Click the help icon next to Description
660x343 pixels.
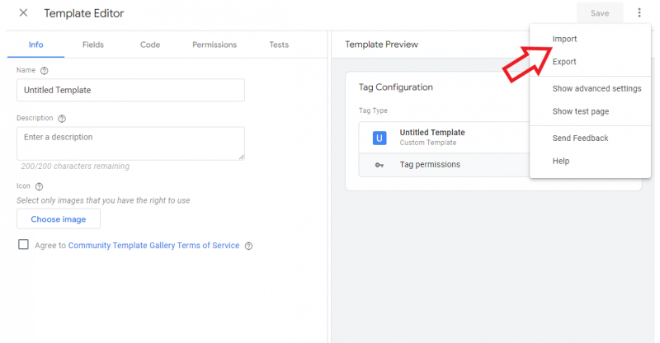point(62,119)
